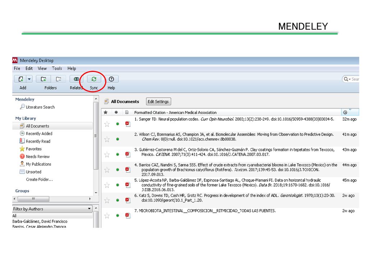Toggle read status dot for Wilson CJ entry

pos(118,139)
